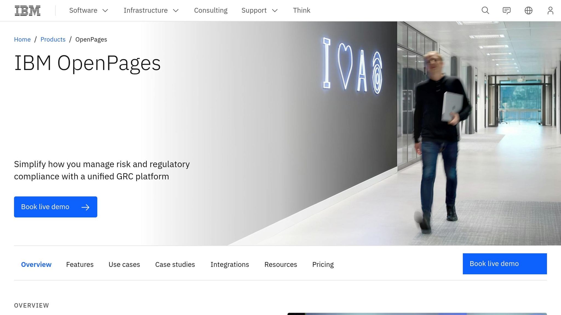The image size is (561, 315).
Task: Click the IBM logo
Action: [27, 11]
